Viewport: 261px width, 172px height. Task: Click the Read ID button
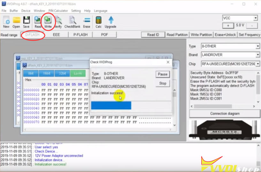click(x=153, y=35)
